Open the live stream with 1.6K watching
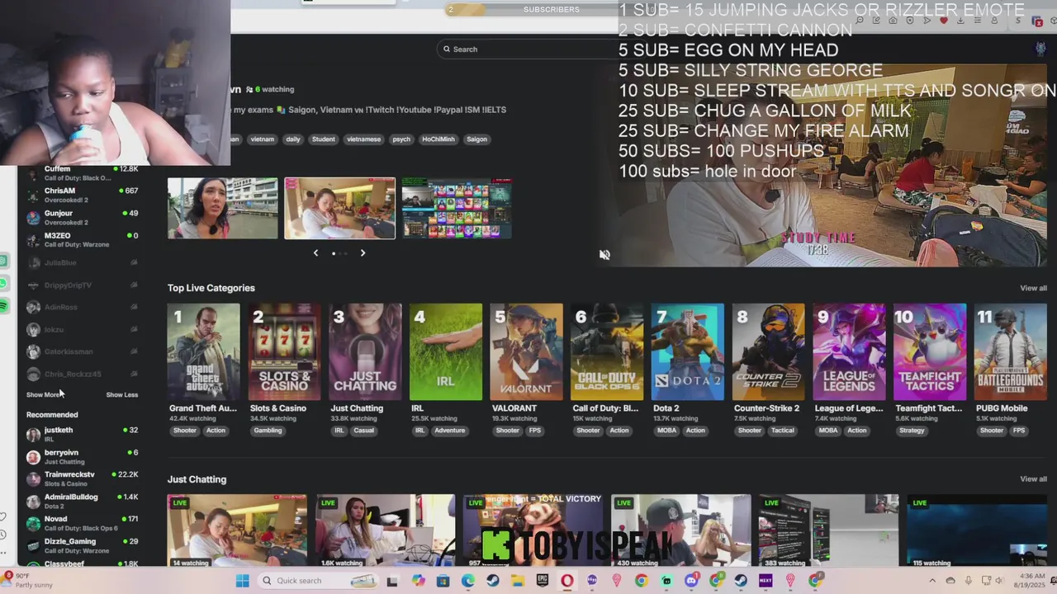 [386, 530]
